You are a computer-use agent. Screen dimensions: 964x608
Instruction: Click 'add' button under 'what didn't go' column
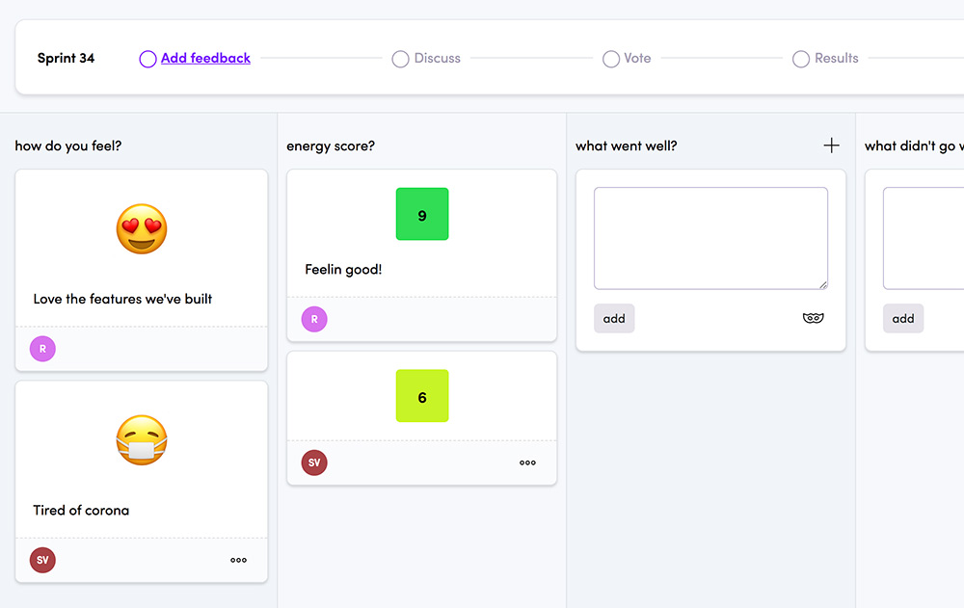(903, 318)
